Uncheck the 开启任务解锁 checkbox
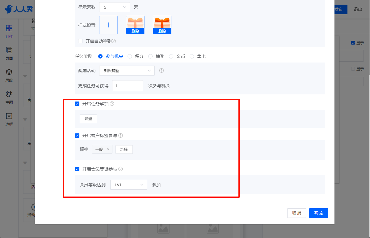This screenshot has height=238, width=370. pyautogui.click(x=77, y=103)
